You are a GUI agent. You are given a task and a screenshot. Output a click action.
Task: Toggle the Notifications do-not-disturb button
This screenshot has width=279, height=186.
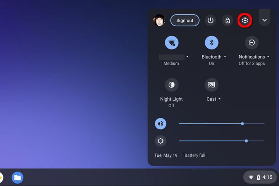coord(251,43)
